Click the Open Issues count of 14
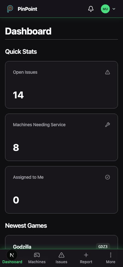 (x=18, y=95)
